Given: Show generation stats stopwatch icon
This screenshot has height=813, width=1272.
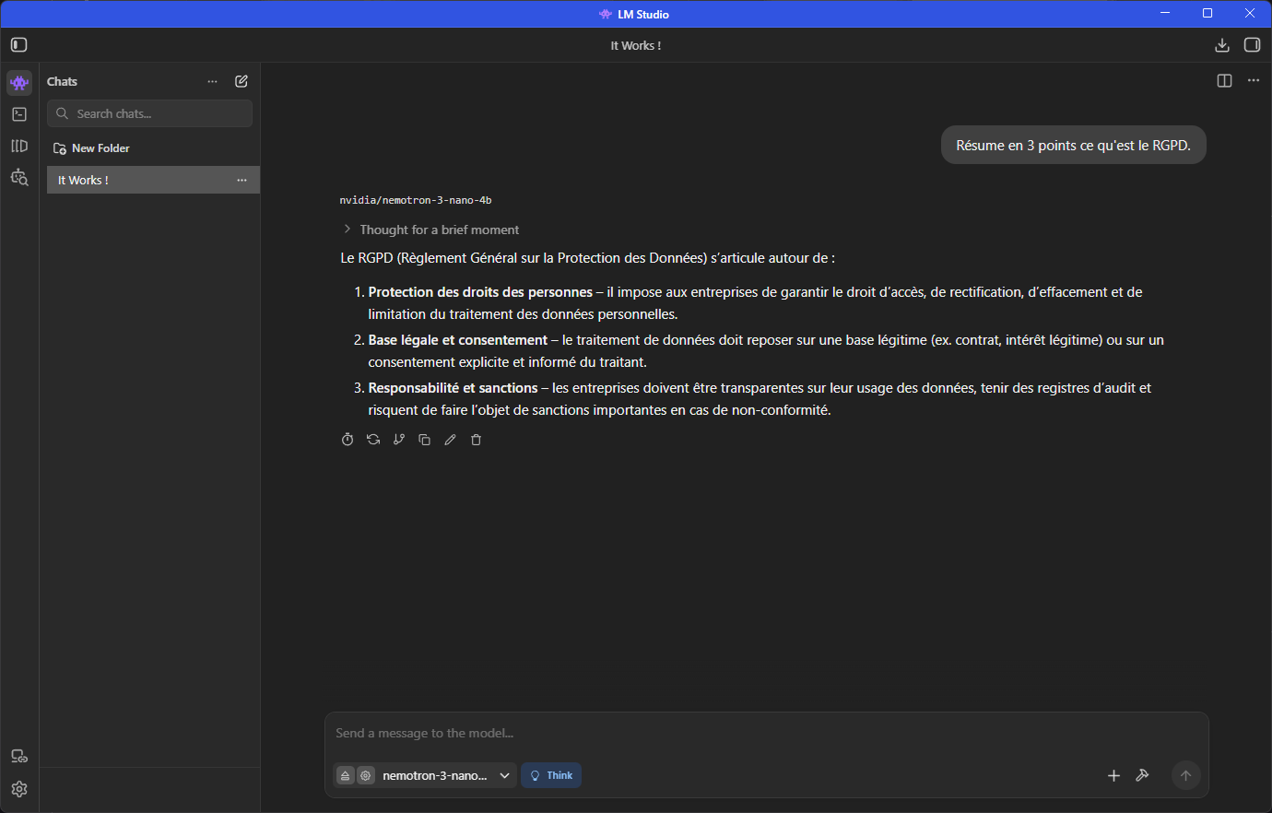Looking at the screenshot, I should point(347,440).
